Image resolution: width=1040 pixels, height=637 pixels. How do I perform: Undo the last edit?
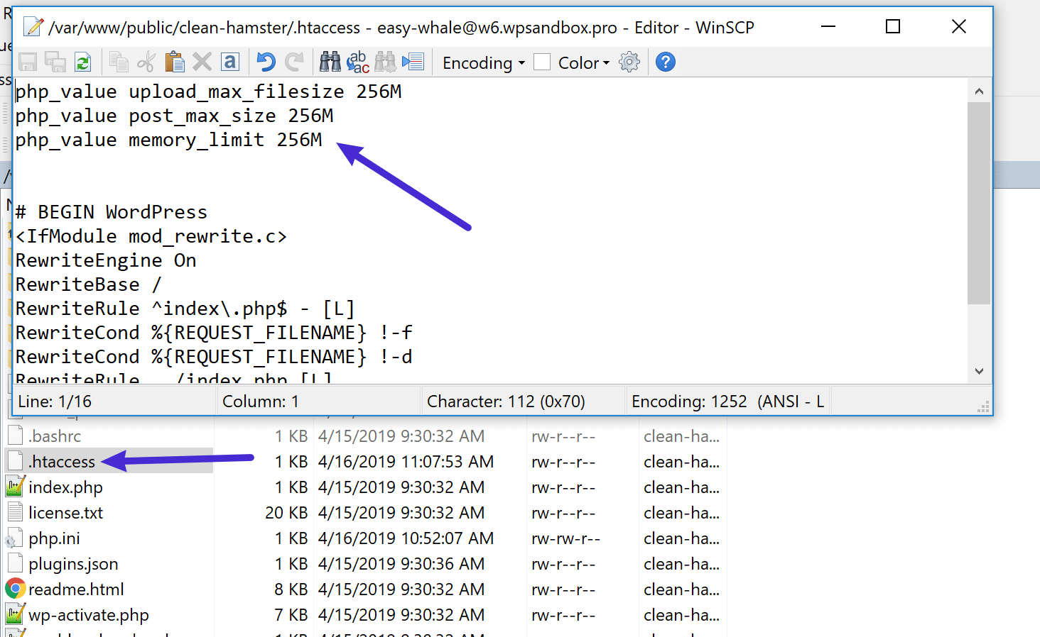pos(264,62)
